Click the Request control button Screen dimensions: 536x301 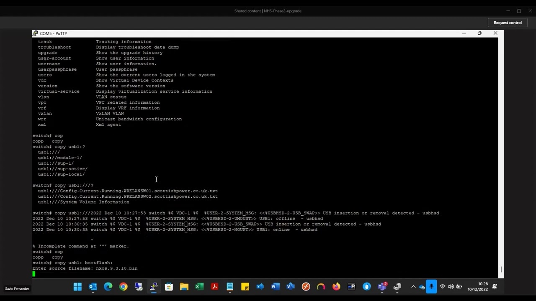(x=508, y=23)
